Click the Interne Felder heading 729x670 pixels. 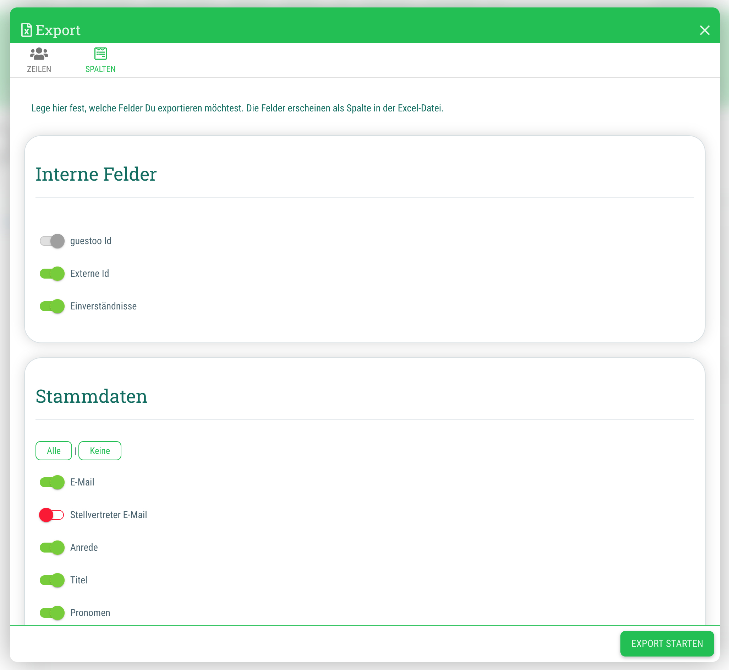tap(96, 174)
